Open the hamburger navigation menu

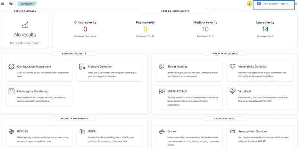pos(3,4)
